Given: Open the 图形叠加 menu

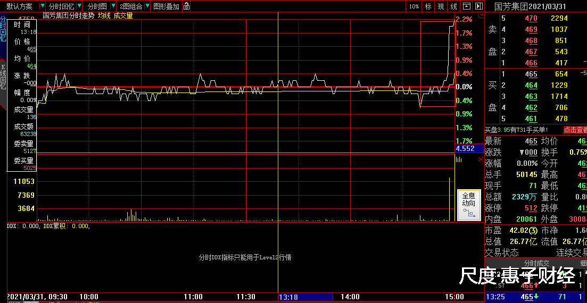Looking at the screenshot, I should [x=166, y=6].
